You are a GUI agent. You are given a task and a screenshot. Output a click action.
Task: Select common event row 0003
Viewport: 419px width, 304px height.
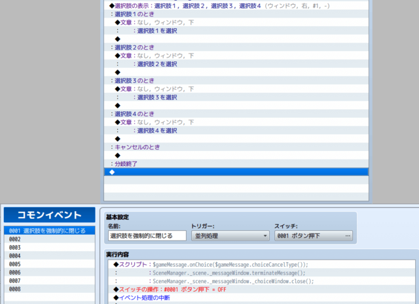(x=50, y=247)
